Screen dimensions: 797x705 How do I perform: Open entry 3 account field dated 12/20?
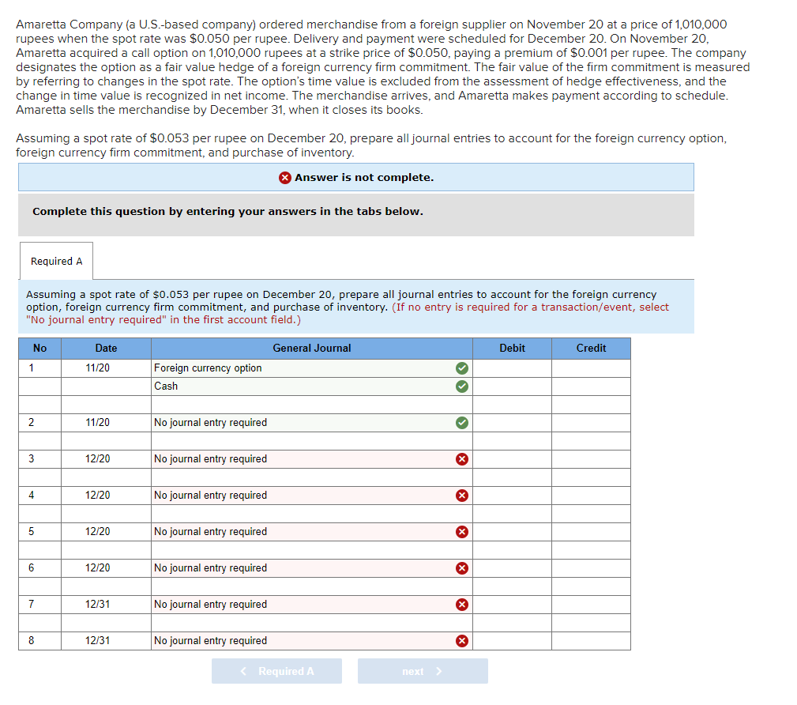coord(311,459)
